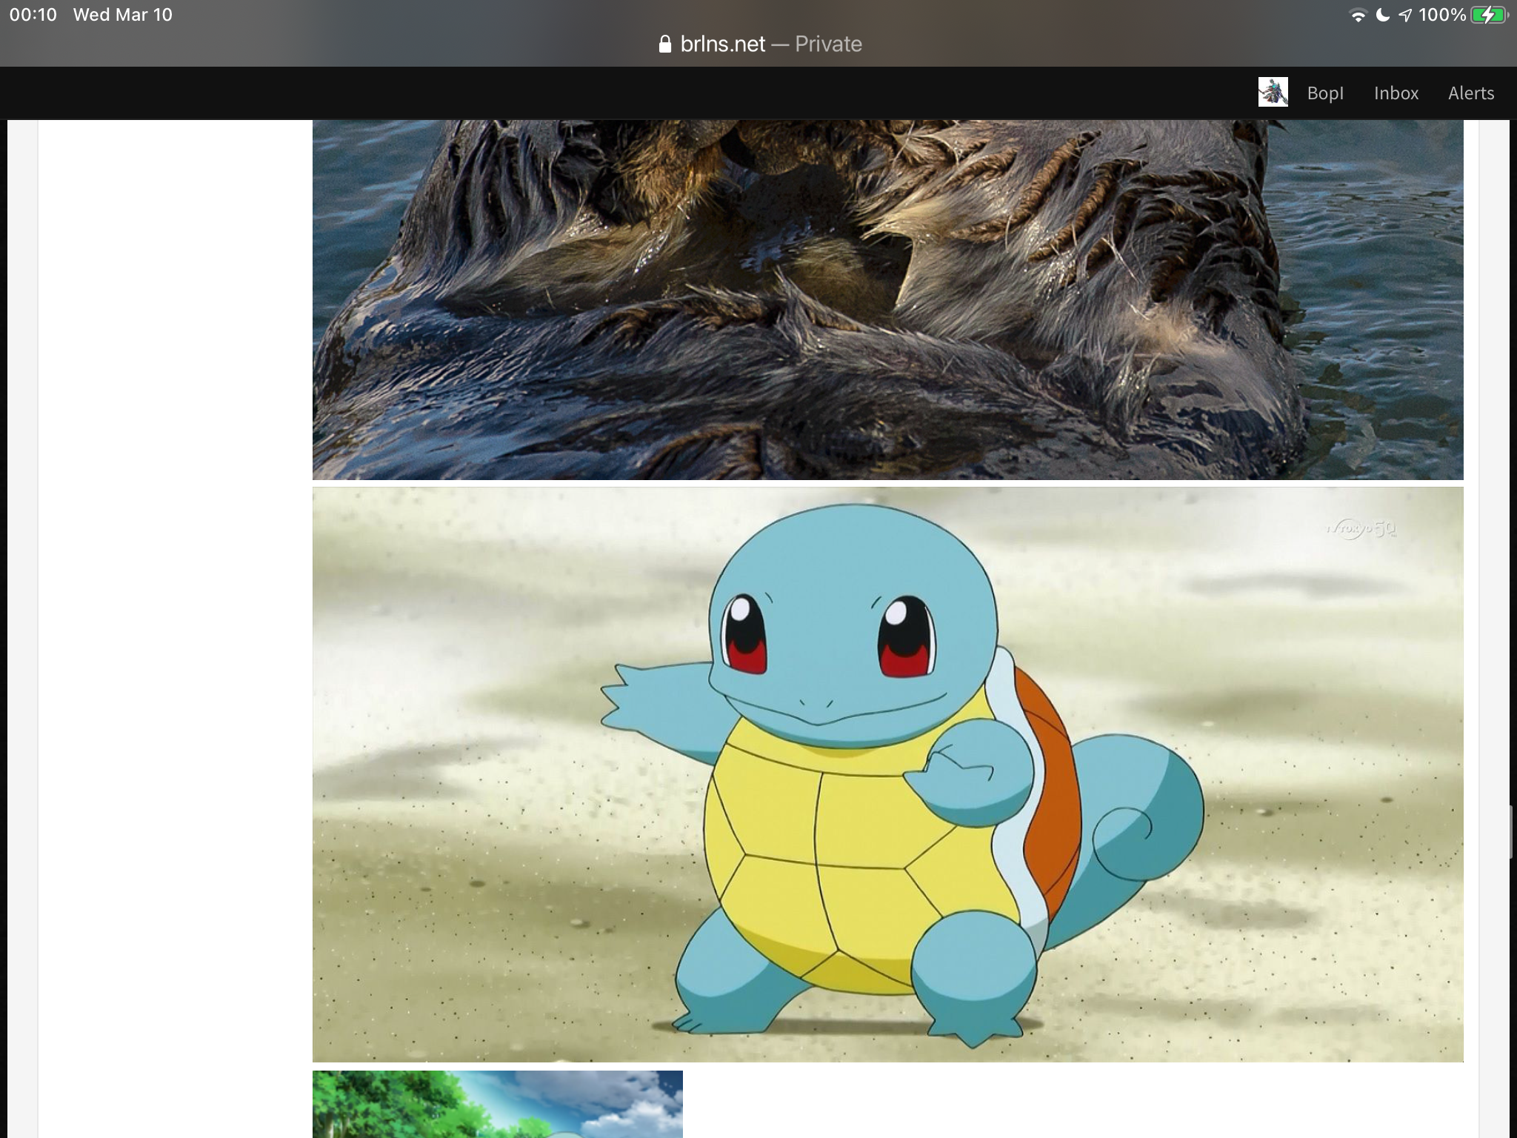Tap the brlns.net address bar
Viewport: 1517px width, 1138px height.
click(759, 44)
